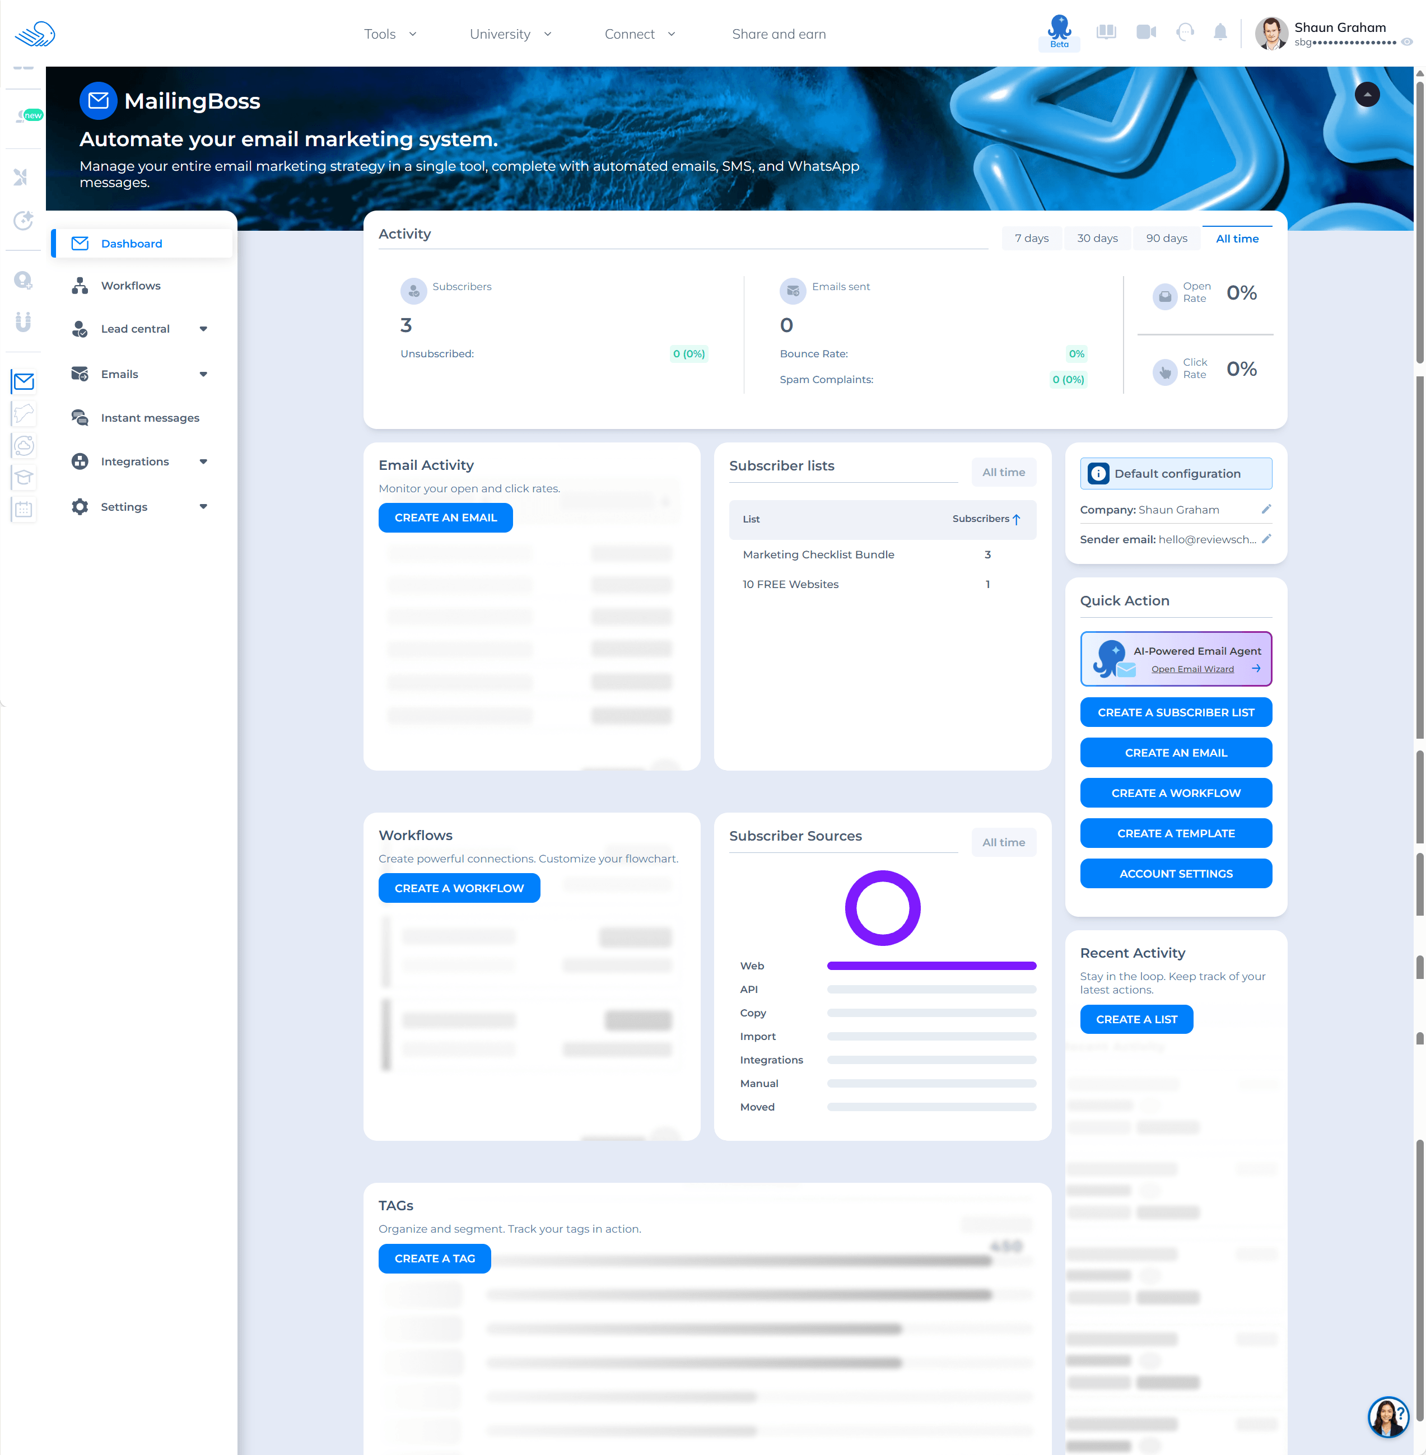Click the Web source purple progress bar
Screen dimensions: 1426x1455
(931, 966)
